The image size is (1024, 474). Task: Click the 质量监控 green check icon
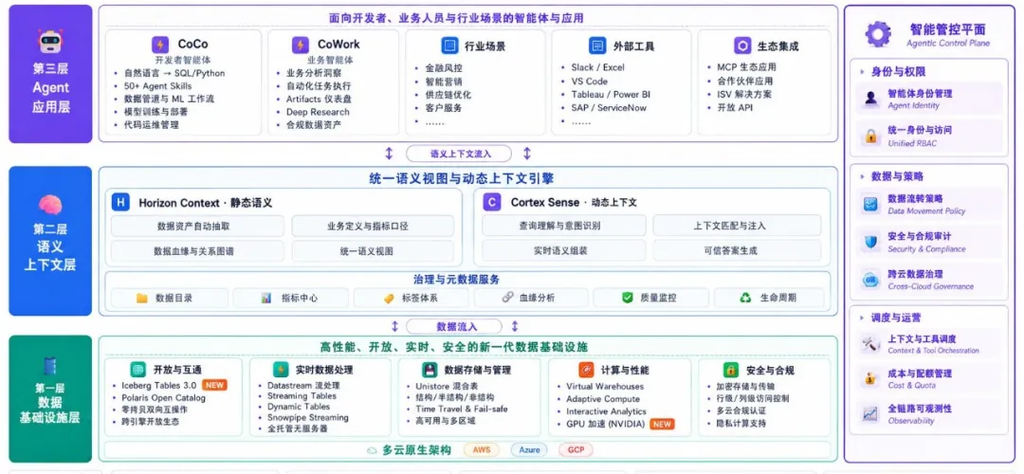(x=628, y=298)
